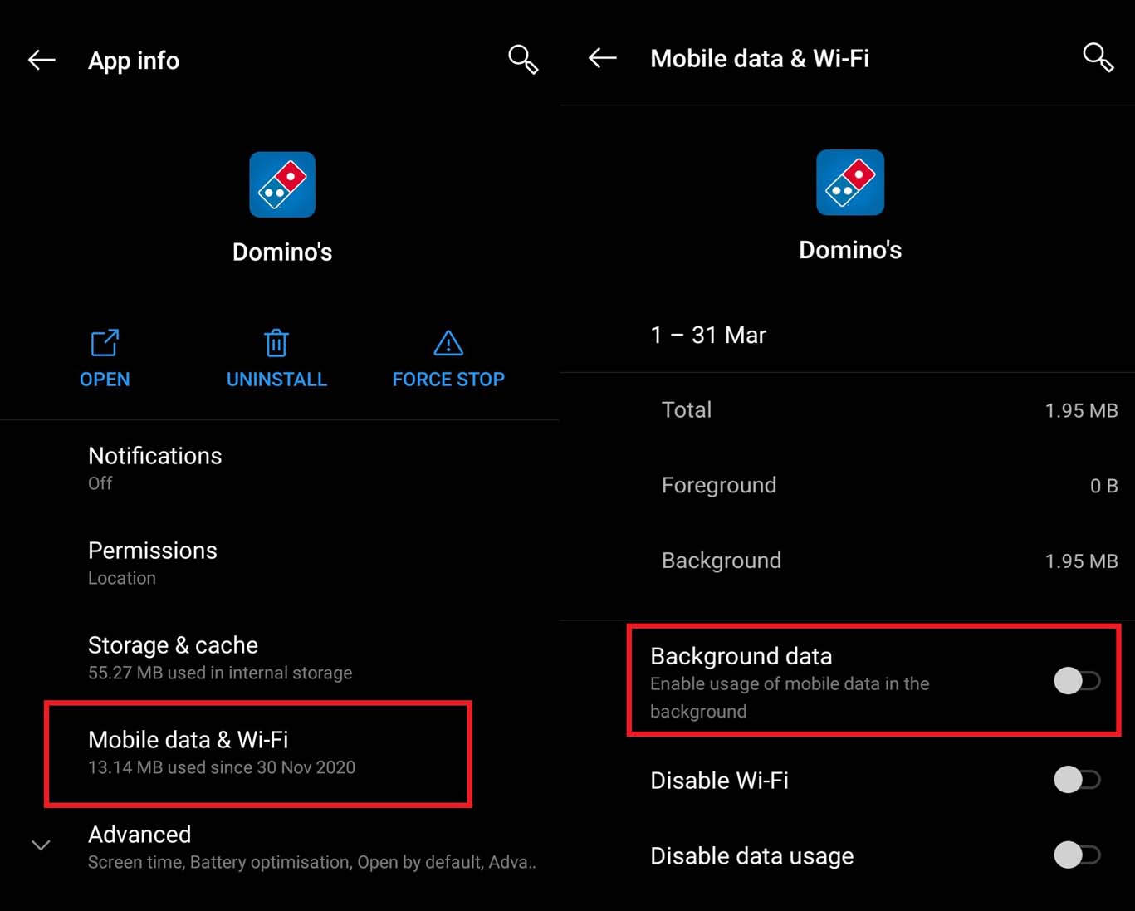
Task: Tap the back arrow on Mobile data screen
Action: tap(602, 57)
